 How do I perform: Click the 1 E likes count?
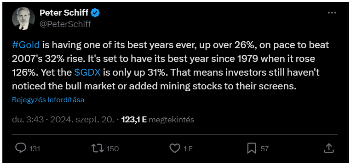188,148
